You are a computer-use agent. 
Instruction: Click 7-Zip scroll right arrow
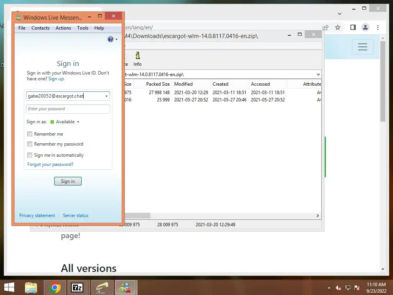(x=317, y=216)
